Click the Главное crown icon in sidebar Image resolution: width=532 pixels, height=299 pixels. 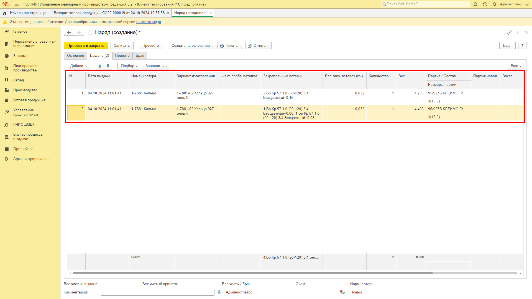(7, 32)
